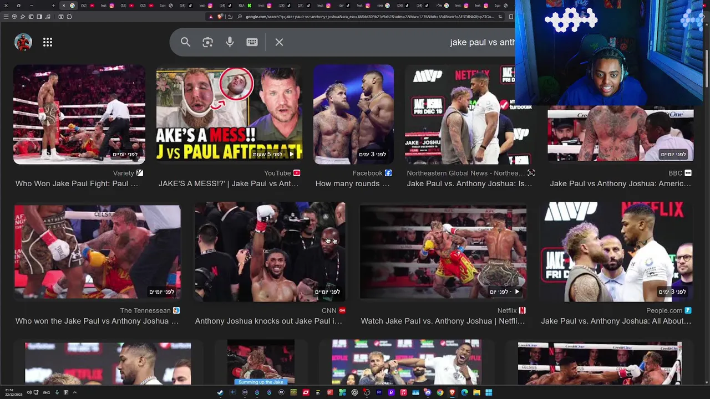Open the on-screen keyboard input tool
The image size is (710, 399).
click(x=252, y=42)
